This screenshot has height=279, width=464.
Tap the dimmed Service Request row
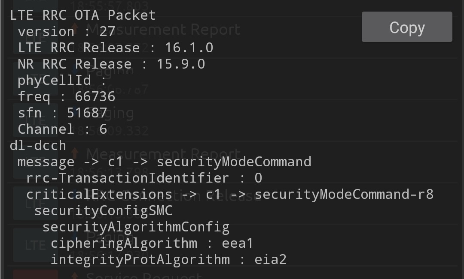click(144, 275)
